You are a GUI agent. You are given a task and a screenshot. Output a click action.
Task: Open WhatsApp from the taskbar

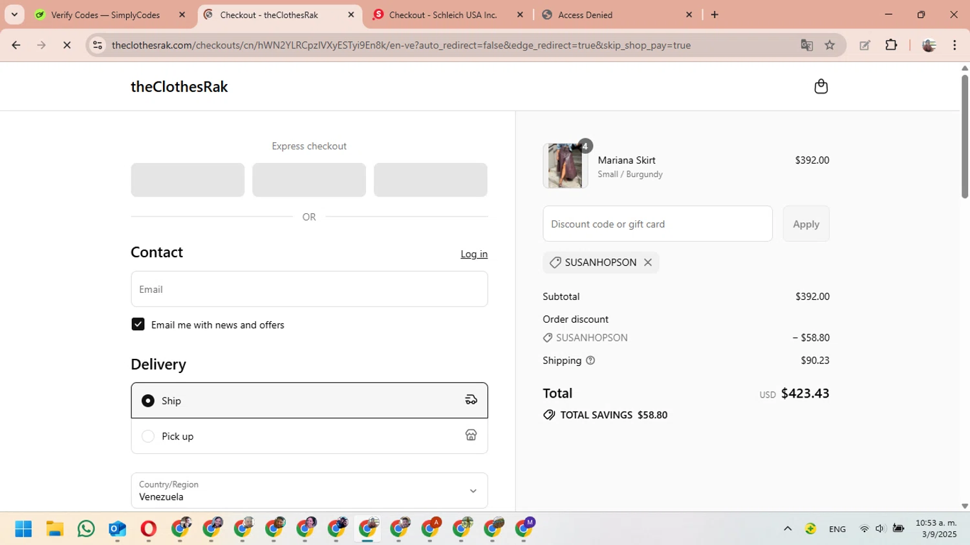coord(85,529)
